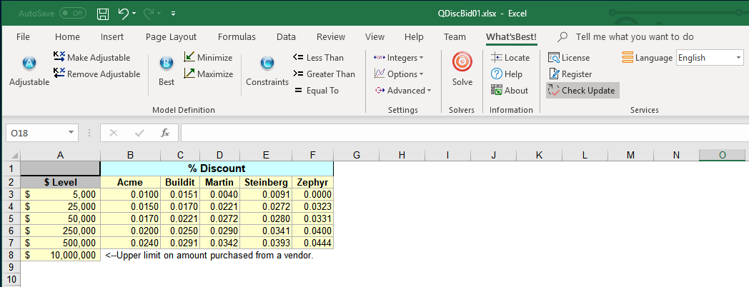Click the formula bar Cancel X
Image resolution: width=749 pixels, height=287 pixels.
pos(113,134)
